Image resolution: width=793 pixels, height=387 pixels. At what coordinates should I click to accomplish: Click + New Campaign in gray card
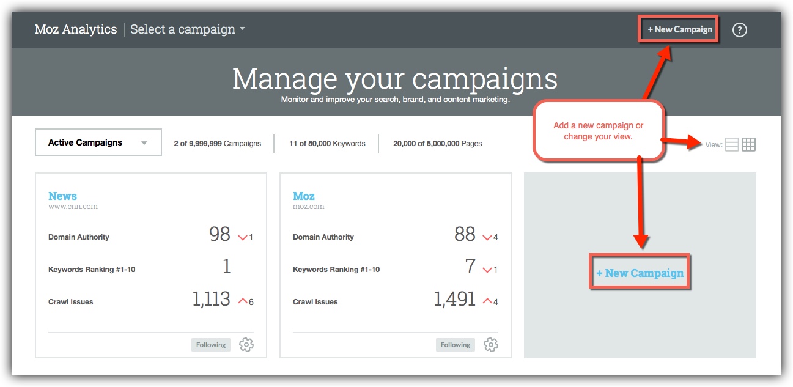pos(640,273)
